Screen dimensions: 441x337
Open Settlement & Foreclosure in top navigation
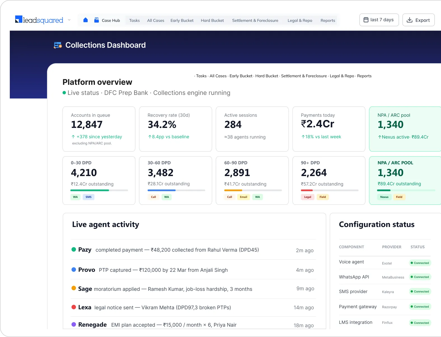255,20
